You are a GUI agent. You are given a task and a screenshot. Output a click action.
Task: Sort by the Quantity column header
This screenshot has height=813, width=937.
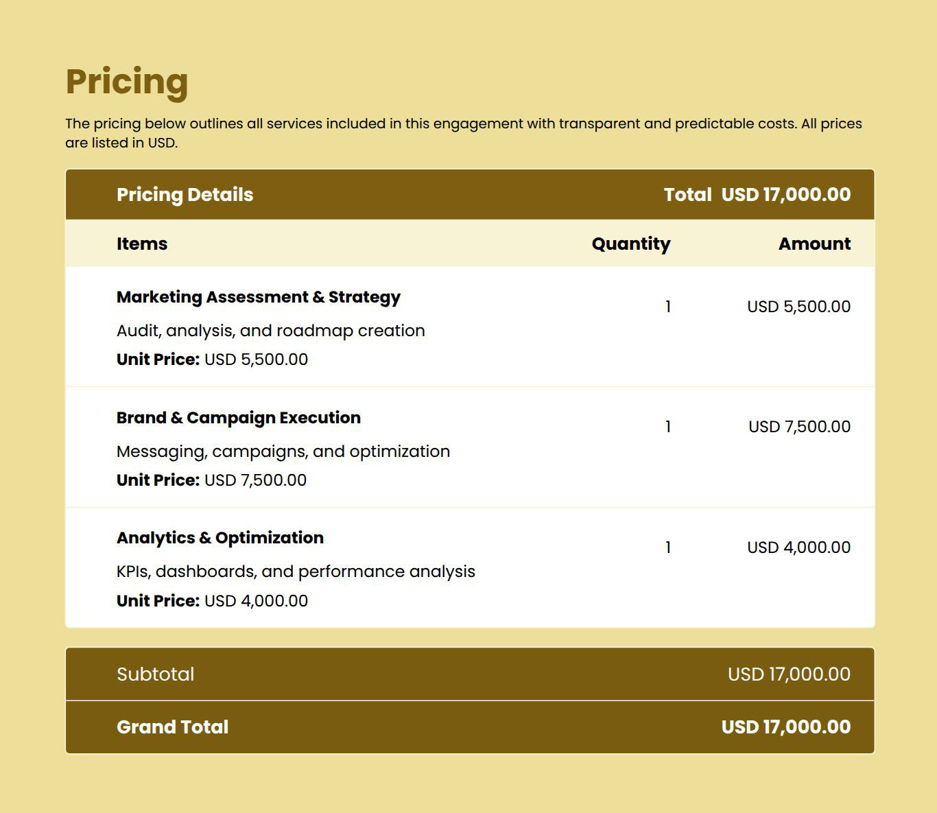point(632,244)
